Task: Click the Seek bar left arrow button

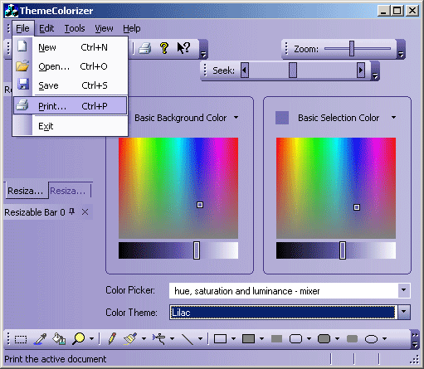Action: coord(245,70)
